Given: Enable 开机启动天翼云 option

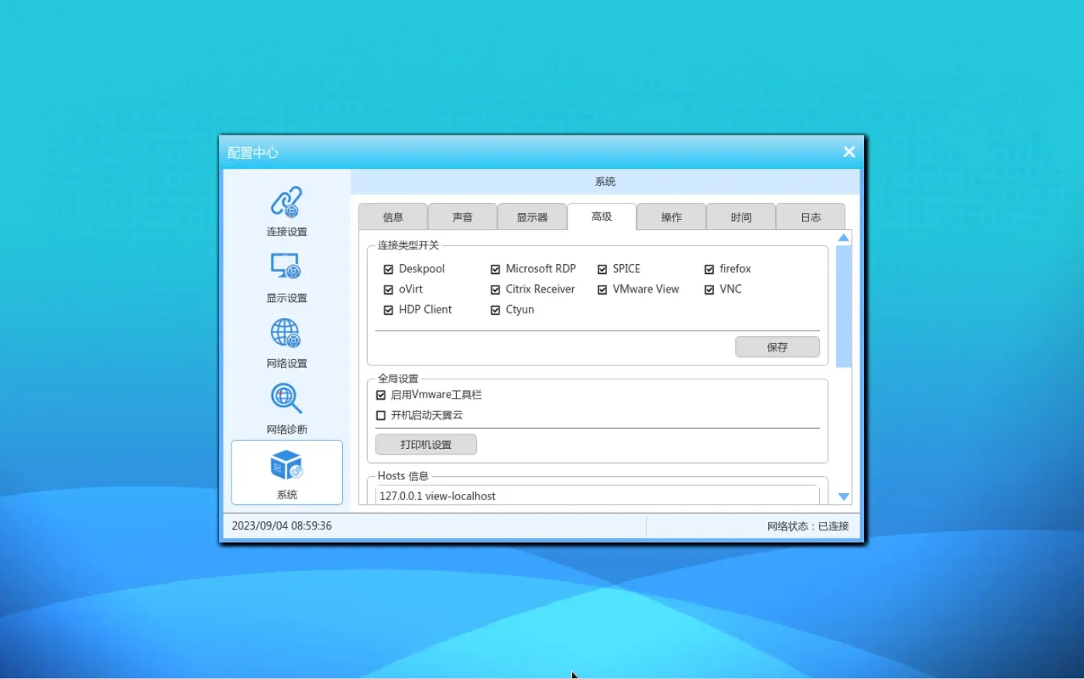Looking at the screenshot, I should pos(381,415).
